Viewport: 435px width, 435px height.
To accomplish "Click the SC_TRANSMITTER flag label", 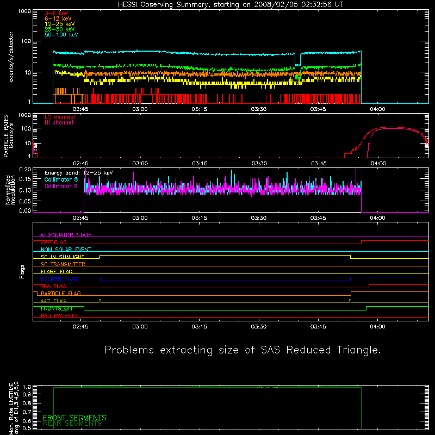I will 63,264.
